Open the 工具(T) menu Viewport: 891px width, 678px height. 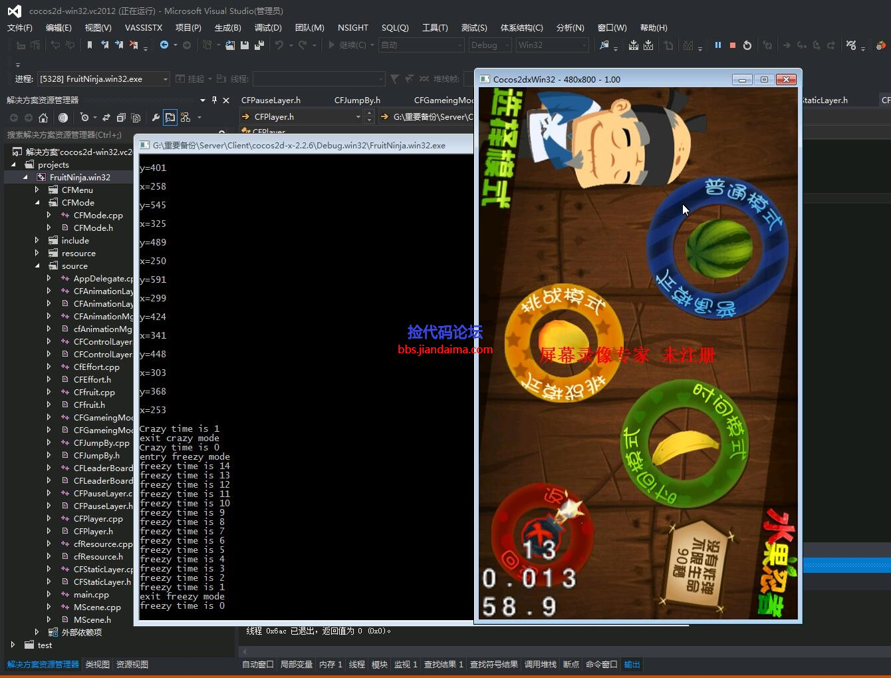click(435, 27)
